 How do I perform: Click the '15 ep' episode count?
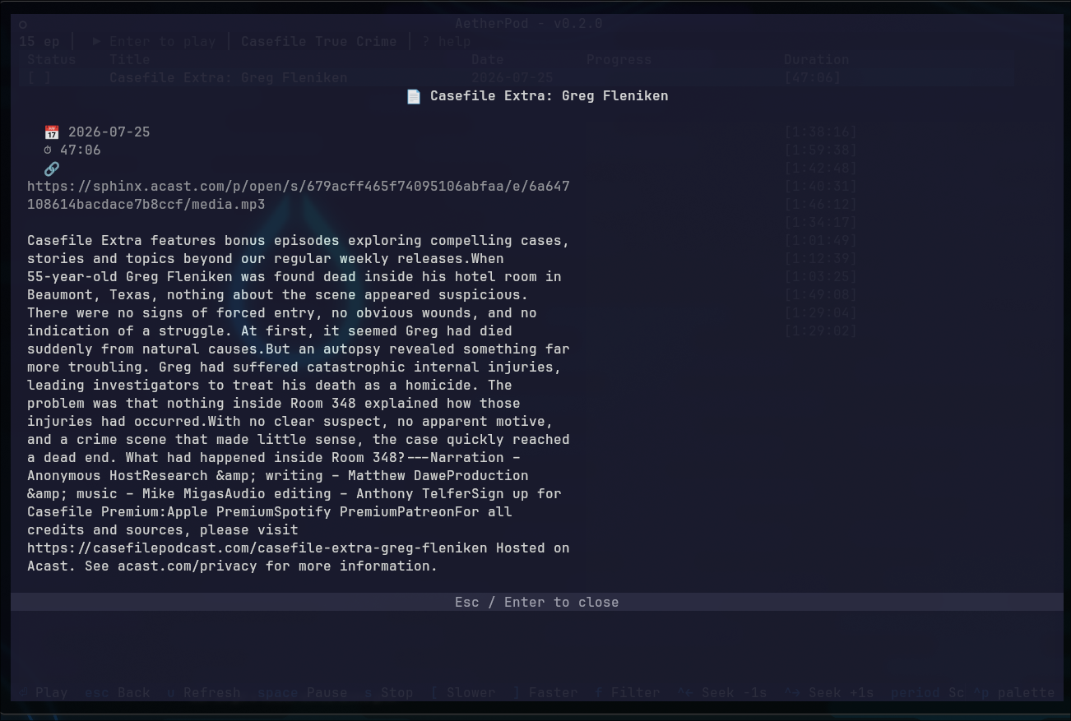point(39,41)
